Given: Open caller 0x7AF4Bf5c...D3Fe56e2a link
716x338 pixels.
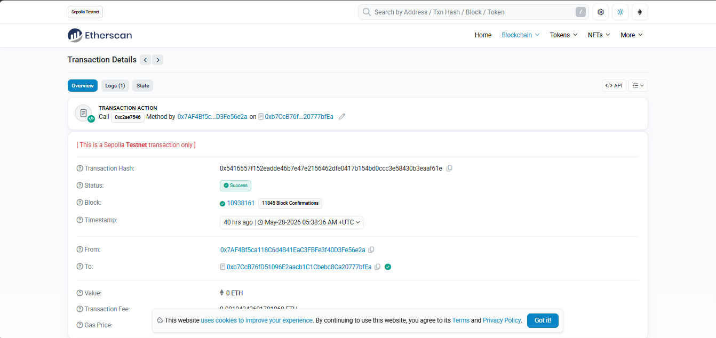Looking at the screenshot, I should point(212,116).
